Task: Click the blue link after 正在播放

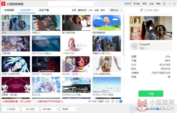Action: (157, 10)
